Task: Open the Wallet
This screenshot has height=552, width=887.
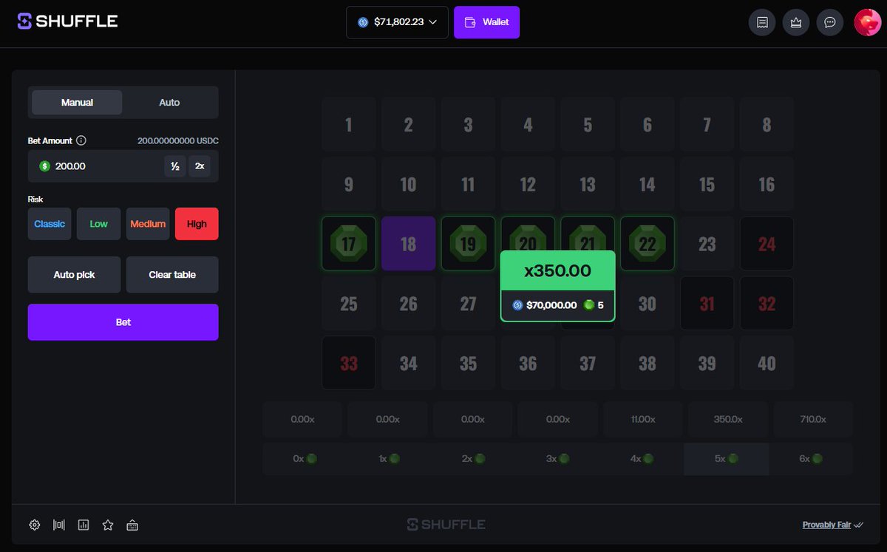Action: pos(486,22)
